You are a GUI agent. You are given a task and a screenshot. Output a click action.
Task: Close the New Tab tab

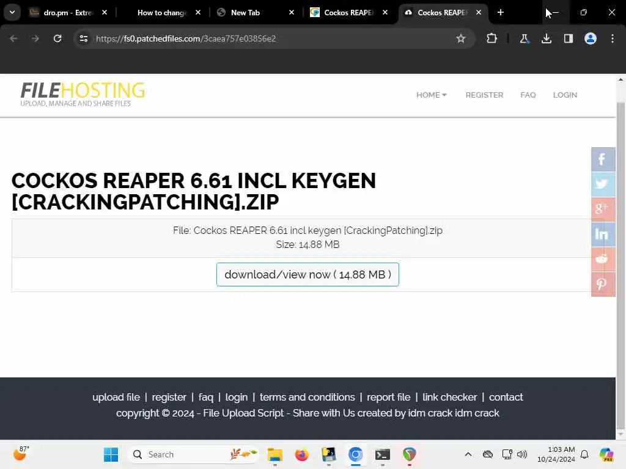292,12
